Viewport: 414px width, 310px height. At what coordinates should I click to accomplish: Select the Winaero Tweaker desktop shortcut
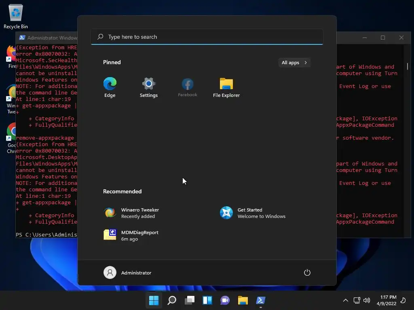pyautogui.click(x=11, y=99)
